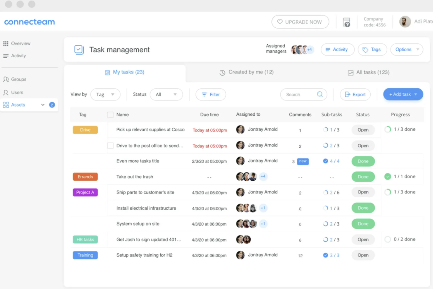Toggle Open status on Pick up relevant supplies
This screenshot has width=433, height=289.
(x=363, y=130)
